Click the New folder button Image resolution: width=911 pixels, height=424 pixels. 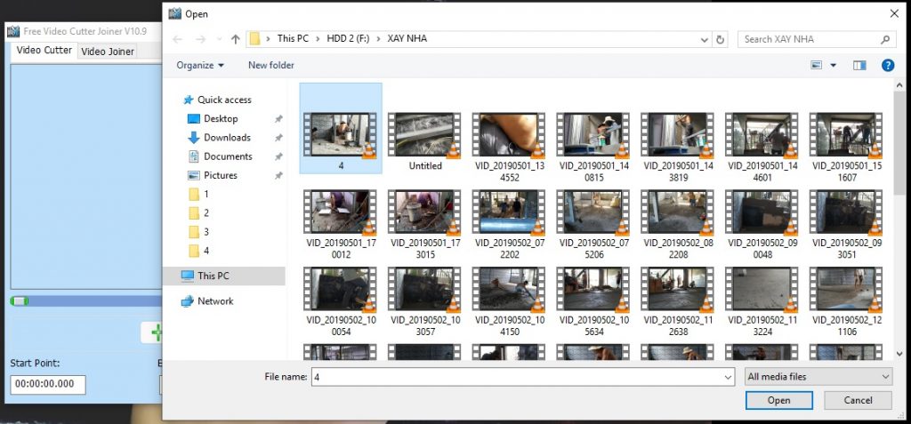coord(271,66)
